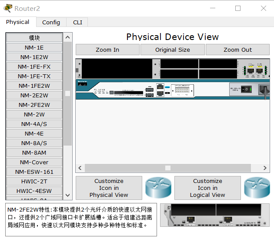
Task: Open Customize Icon in Physical View
Action: [x=109, y=188]
